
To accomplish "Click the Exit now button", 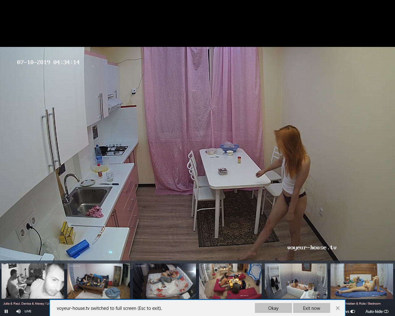I will coord(311,308).
